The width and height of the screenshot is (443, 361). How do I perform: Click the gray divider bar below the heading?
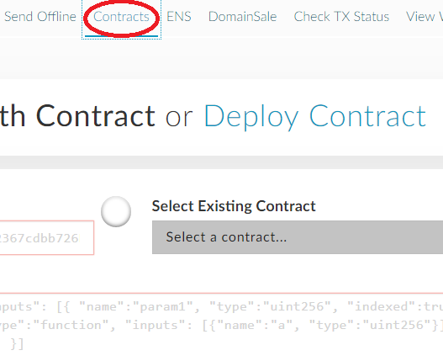coord(222,162)
